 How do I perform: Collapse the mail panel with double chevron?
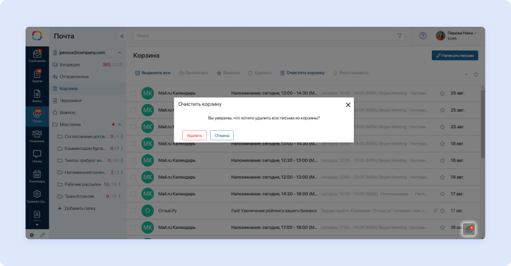coord(122,36)
